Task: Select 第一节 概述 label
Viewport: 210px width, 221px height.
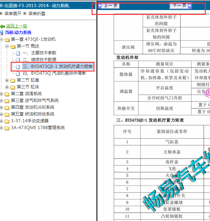Action: pos(28,46)
